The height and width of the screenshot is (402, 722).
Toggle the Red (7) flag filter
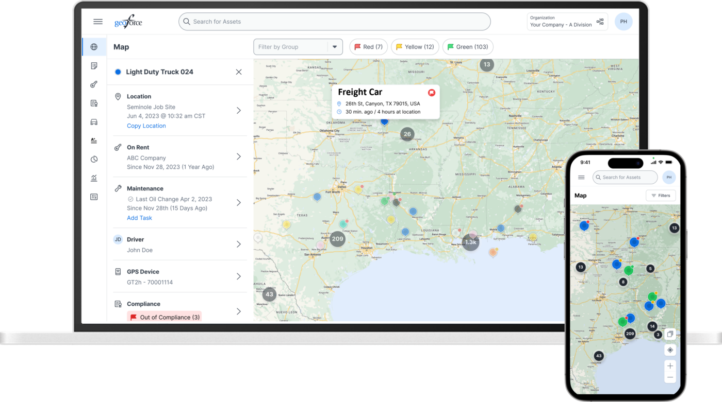[x=368, y=47]
